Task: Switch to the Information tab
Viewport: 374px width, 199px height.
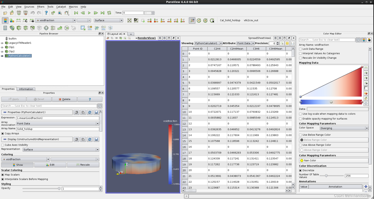Action: click(26, 89)
